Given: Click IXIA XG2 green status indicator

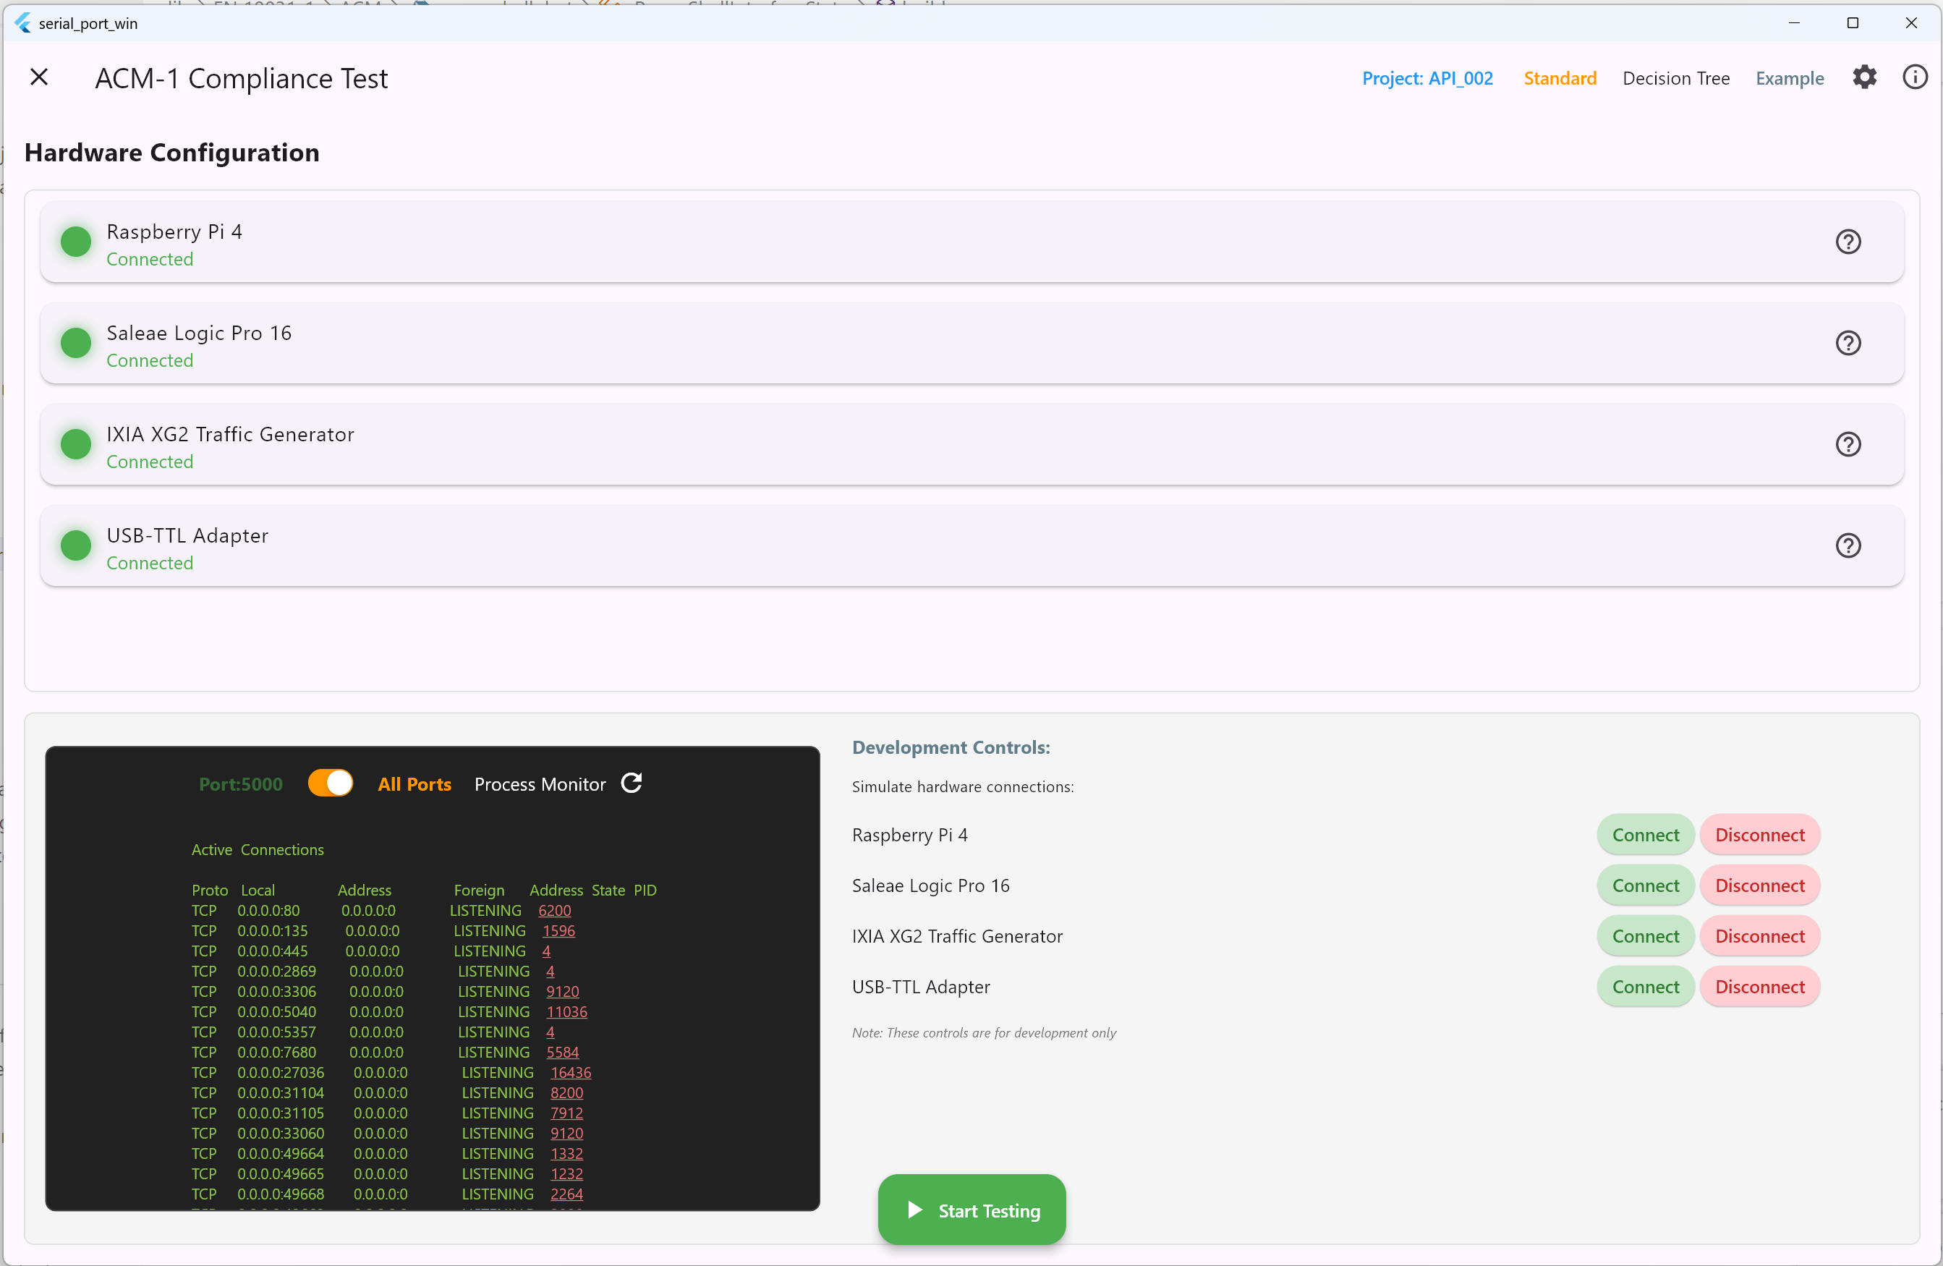Looking at the screenshot, I should pyautogui.click(x=76, y=444).
